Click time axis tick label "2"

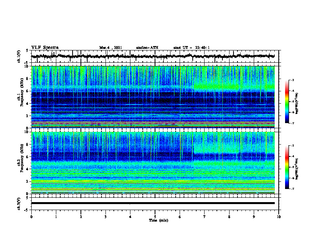[x=81, y=217]
